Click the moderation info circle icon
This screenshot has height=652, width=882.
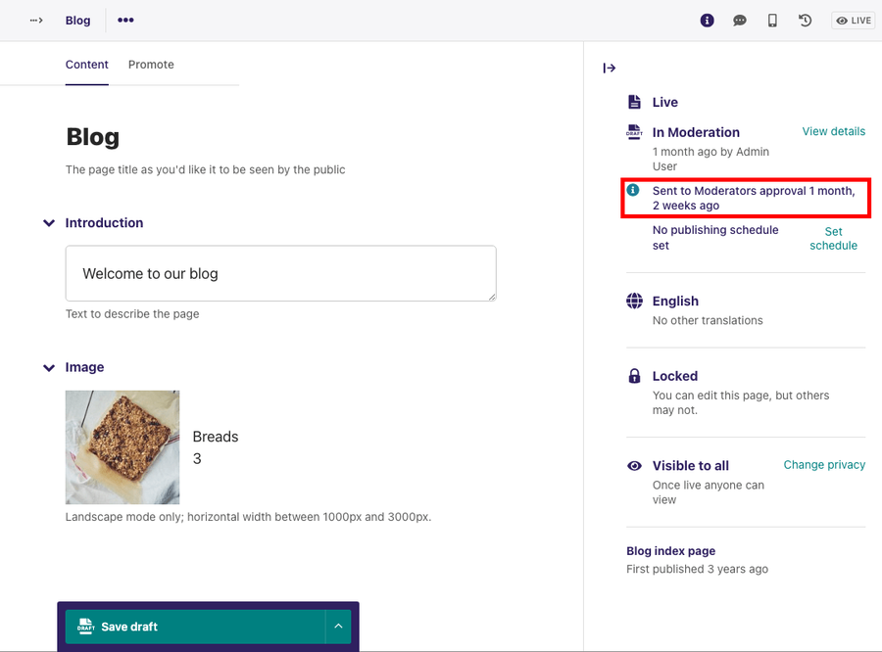click(633, 190)
